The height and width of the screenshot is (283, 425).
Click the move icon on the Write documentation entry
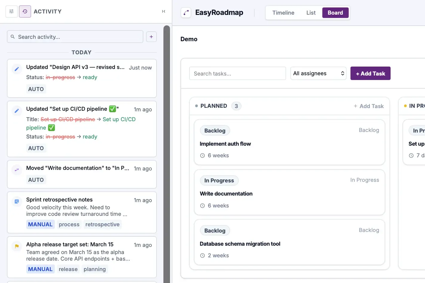pos(16,170)
